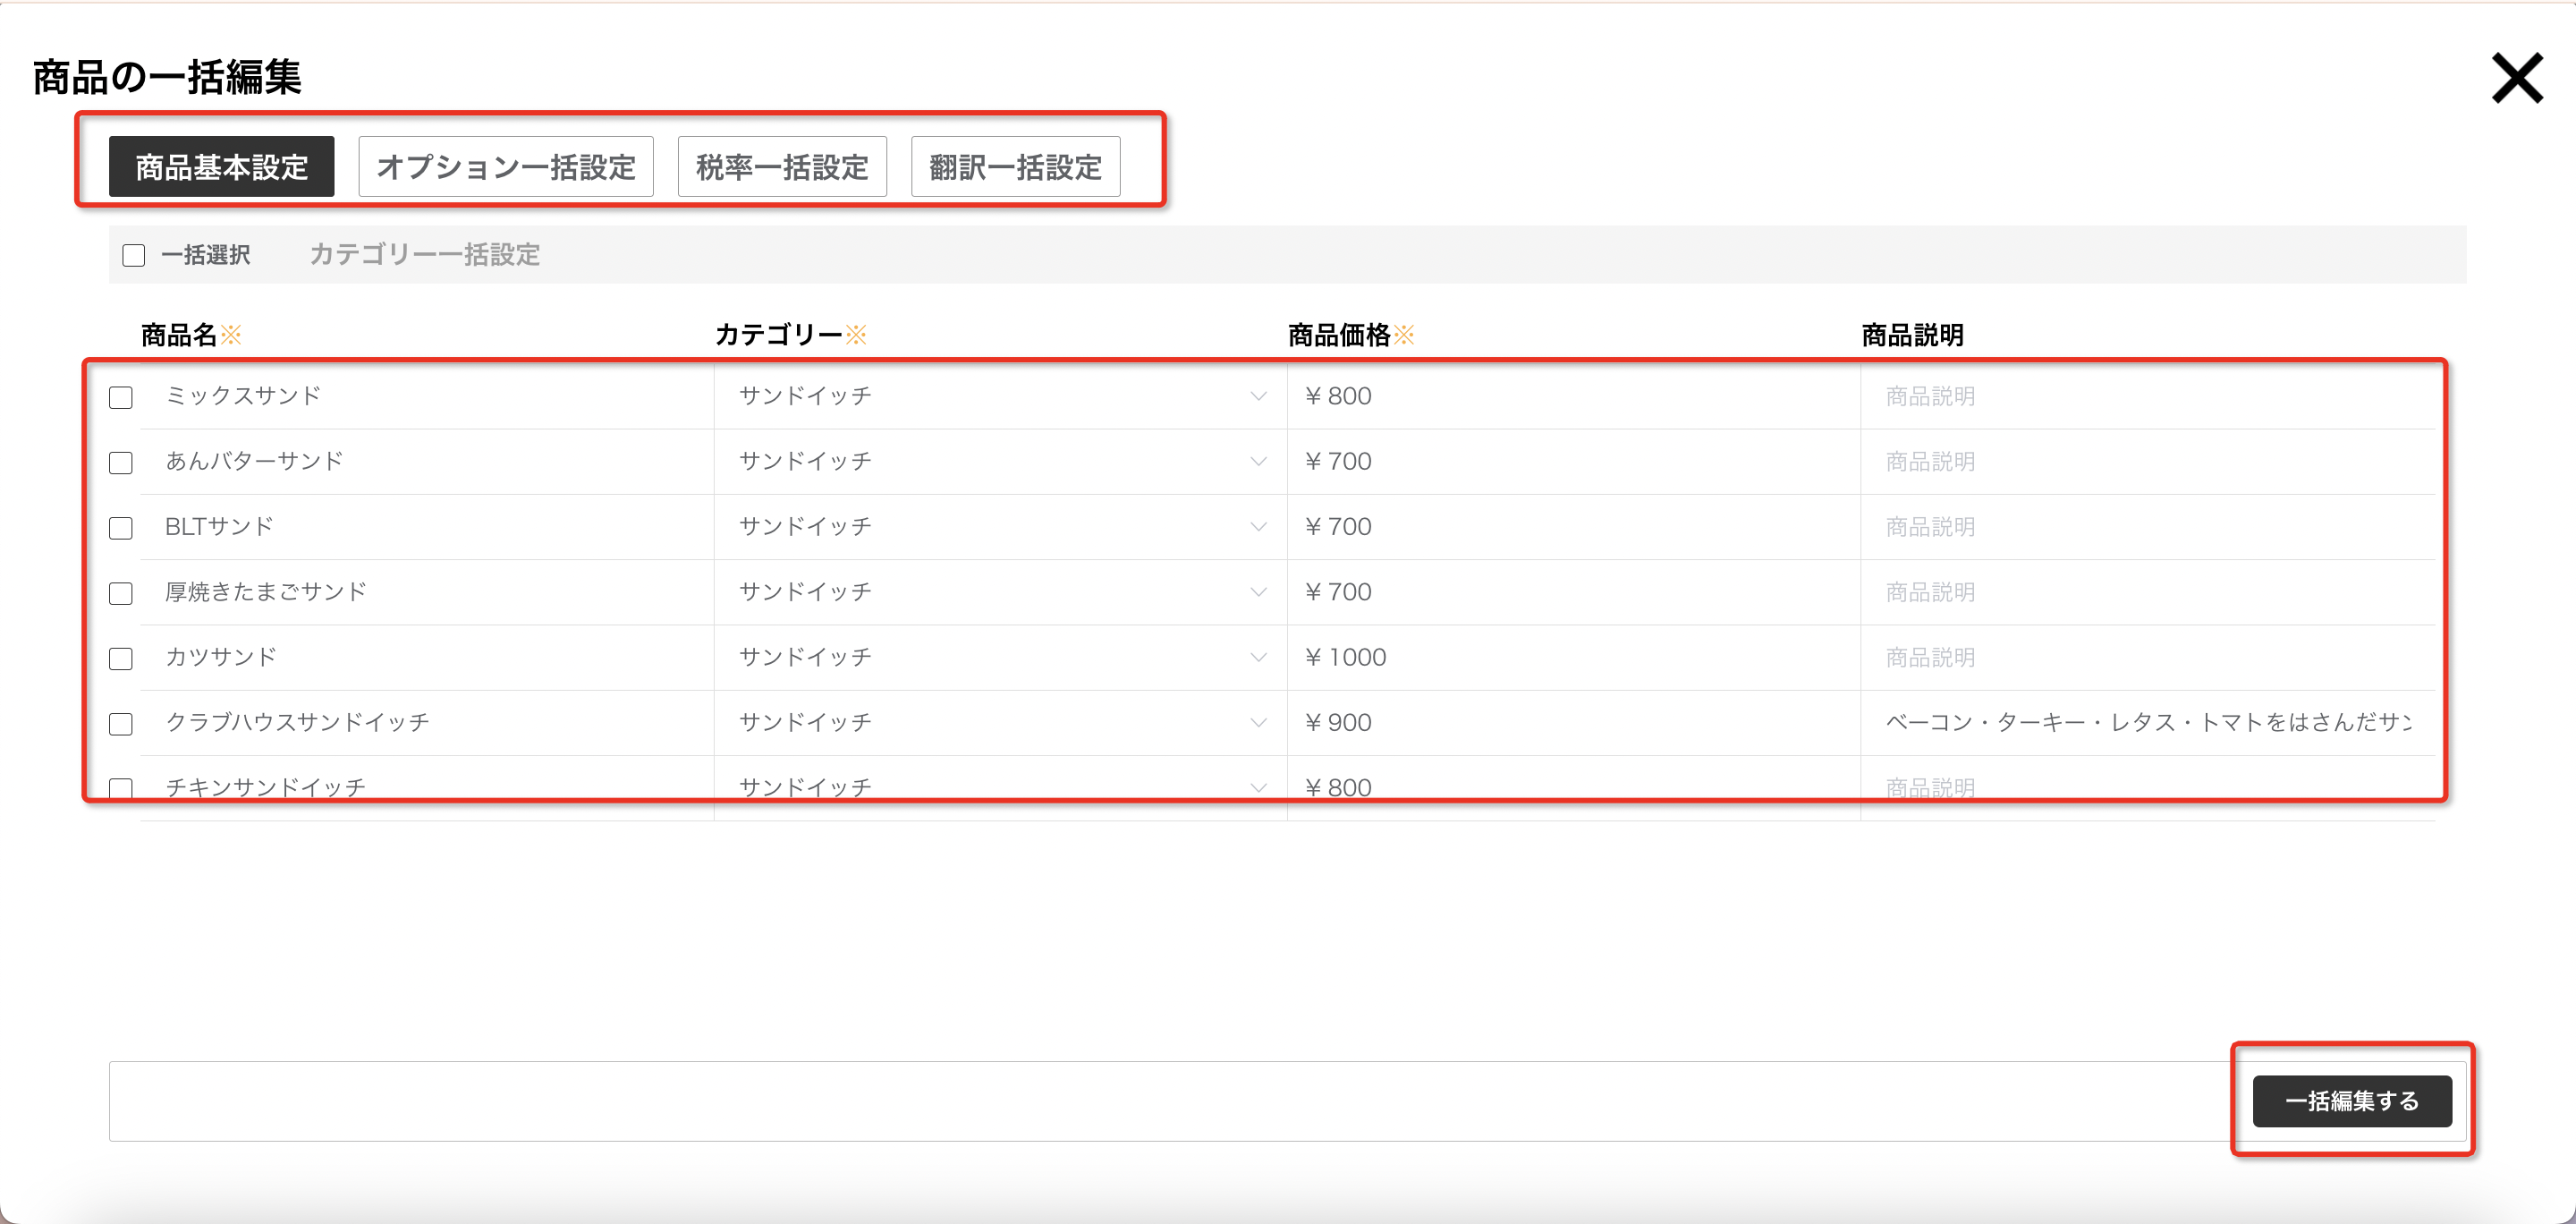
Task: Open the 税率一括設定 tab
Action: click(782, 166)
